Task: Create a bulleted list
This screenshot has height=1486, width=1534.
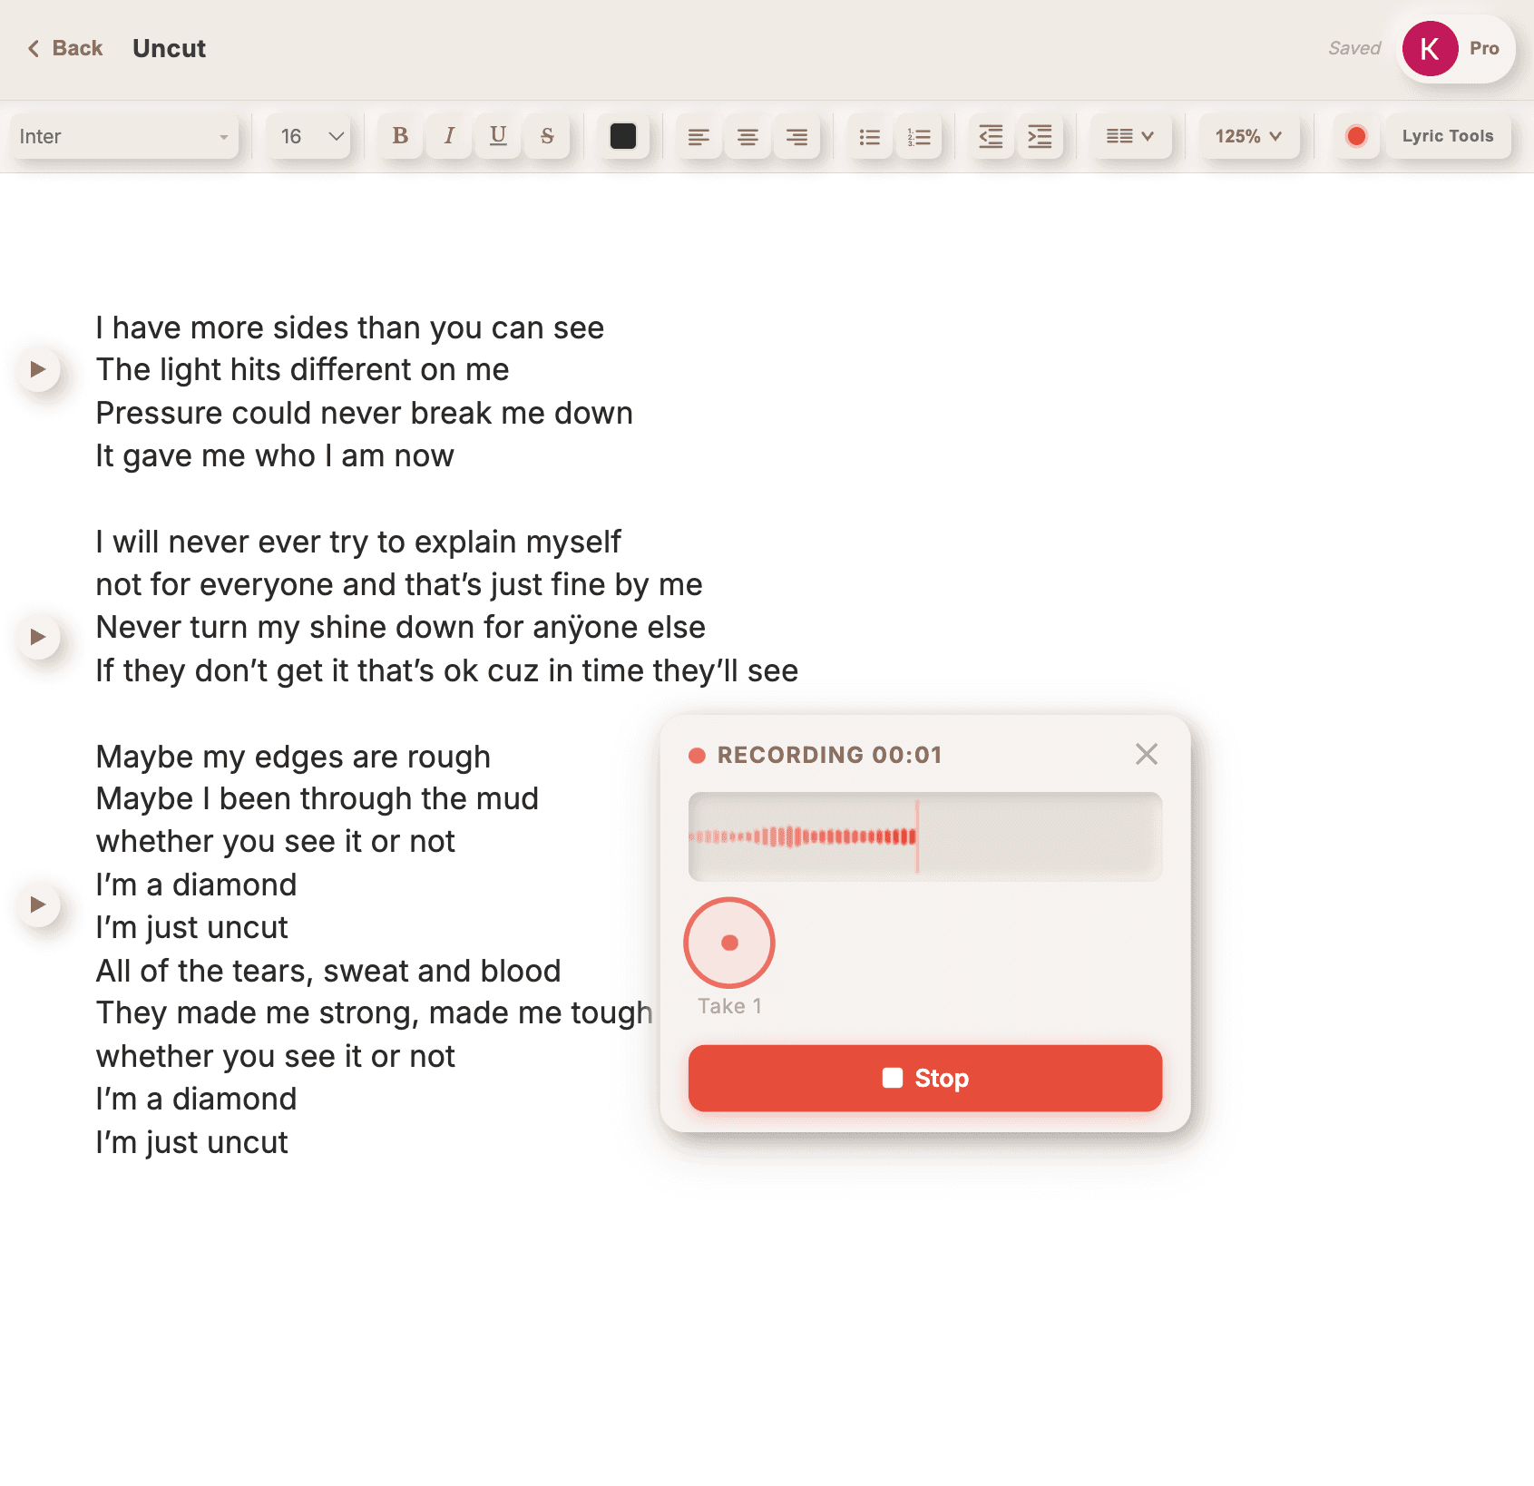Action: [869, 137]
